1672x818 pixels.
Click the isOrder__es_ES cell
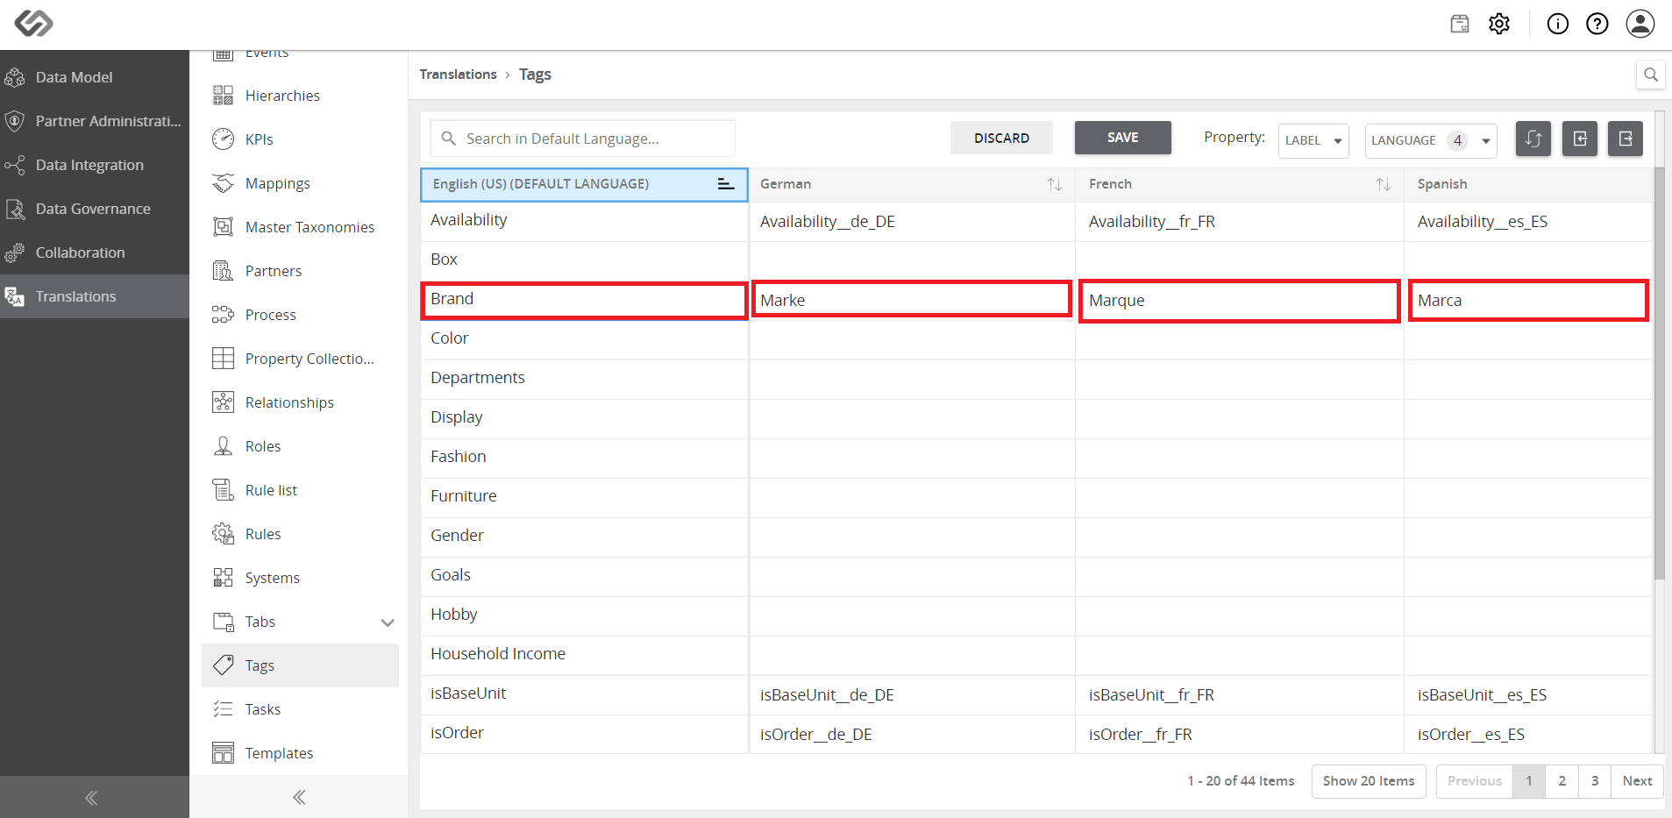coord(1528,735)
